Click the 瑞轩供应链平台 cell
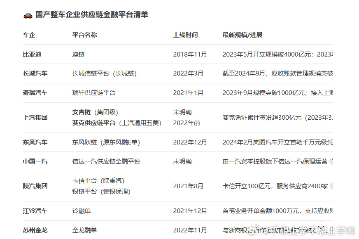359x239 pixels. point(94,93)
